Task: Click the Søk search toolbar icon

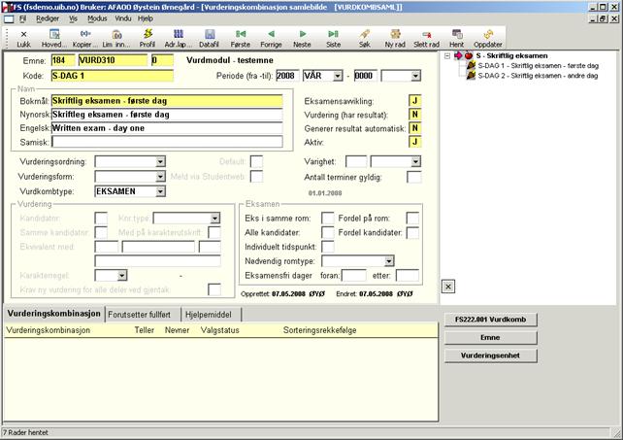Action: point(364,35)
